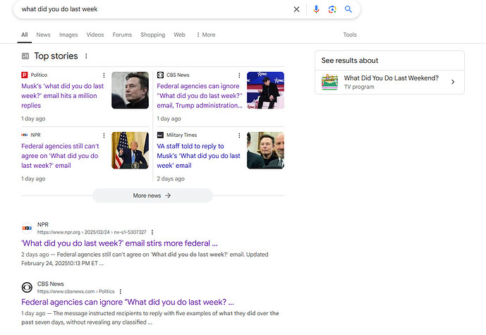Click the Top stories heading text
The width and height of the screenshot is (486, 335).
(x=56, y=56)
